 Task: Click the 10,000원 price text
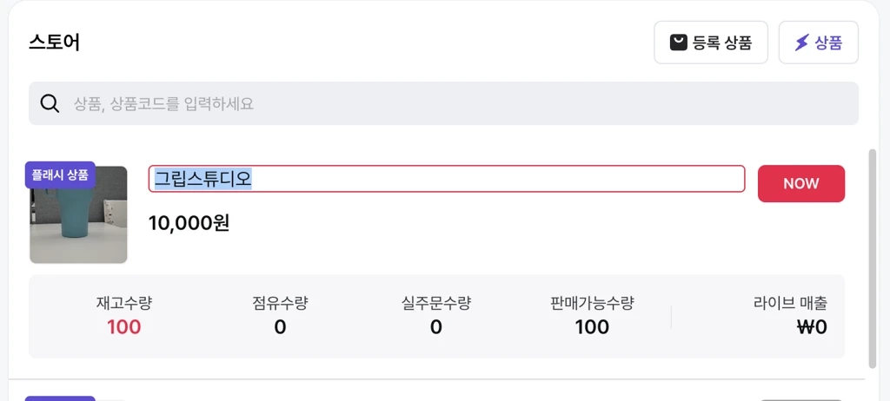(x=189, y=223)
